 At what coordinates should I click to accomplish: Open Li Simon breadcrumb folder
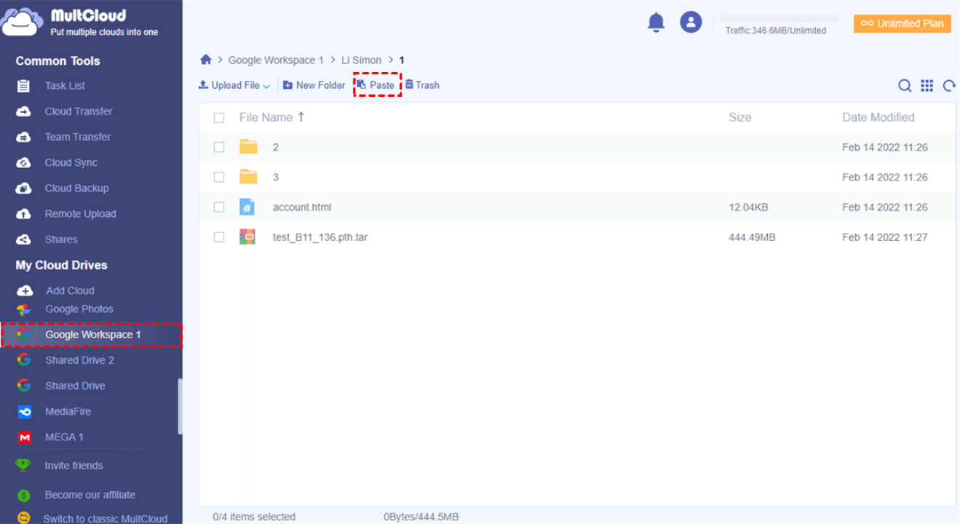tap(361, 60)
